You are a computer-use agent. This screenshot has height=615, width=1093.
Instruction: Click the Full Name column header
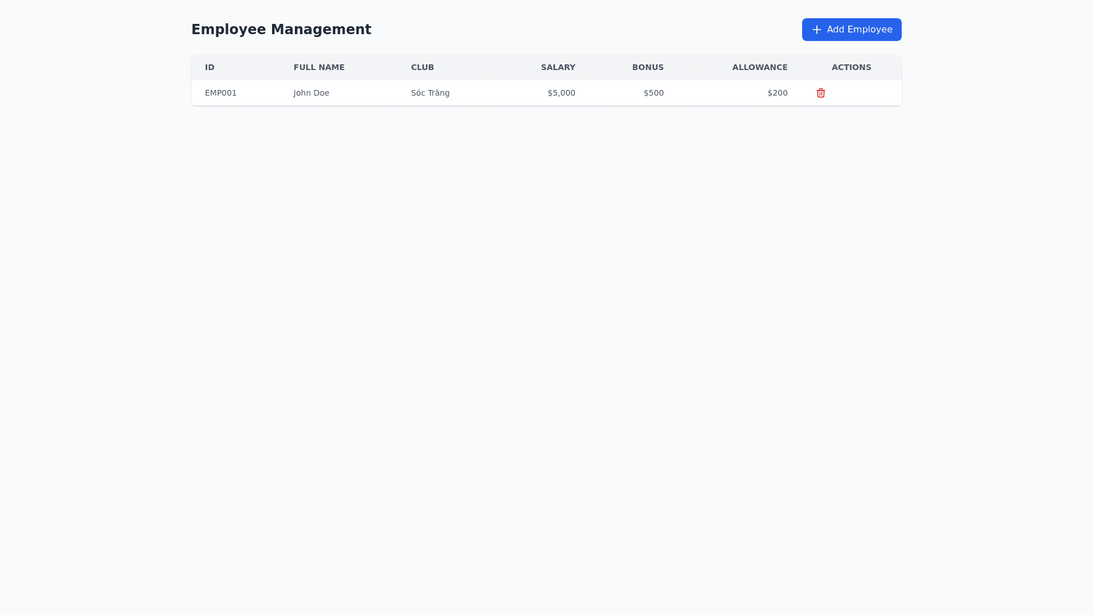point(319,67)
